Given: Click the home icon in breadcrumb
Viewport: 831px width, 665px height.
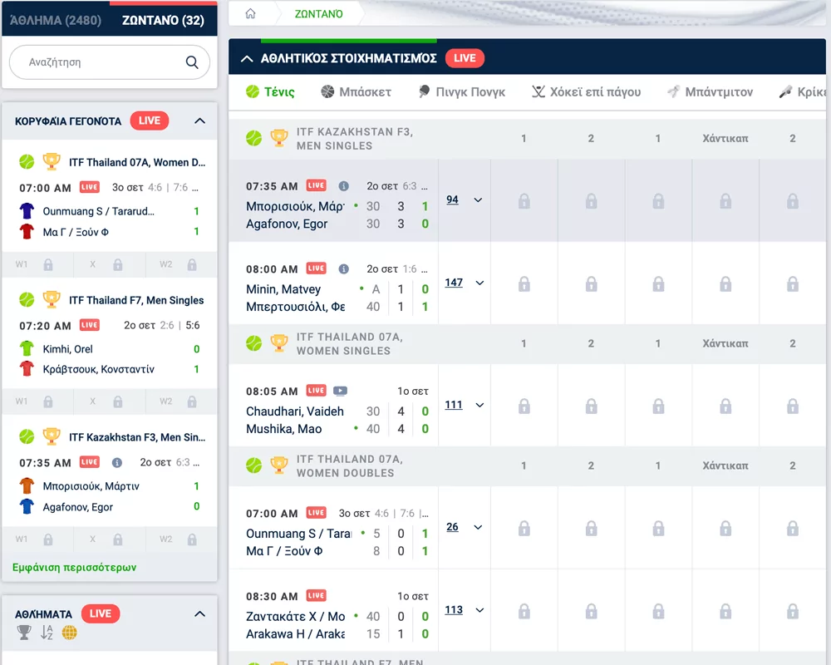Looking at the screenshot, I should 250,14.
